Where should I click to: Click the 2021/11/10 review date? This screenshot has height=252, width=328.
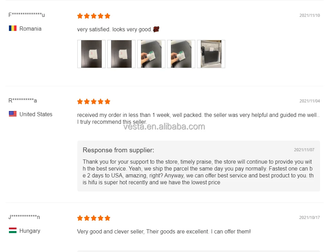tap(309, 15)
